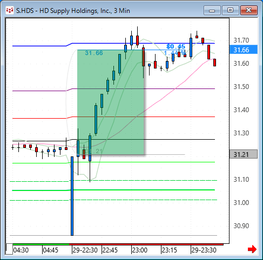
Task: Click the 04:45 time axis label
Action: pyautogui.click(x=51, y=250)
